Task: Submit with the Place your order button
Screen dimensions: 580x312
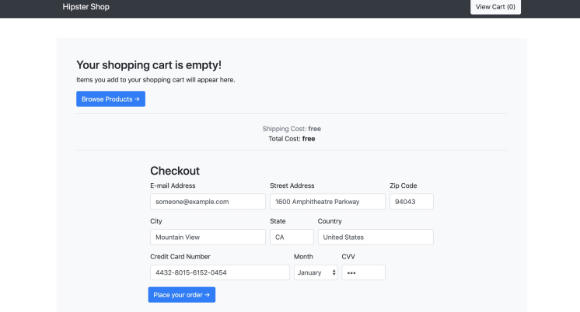Action: pos(182,295)
